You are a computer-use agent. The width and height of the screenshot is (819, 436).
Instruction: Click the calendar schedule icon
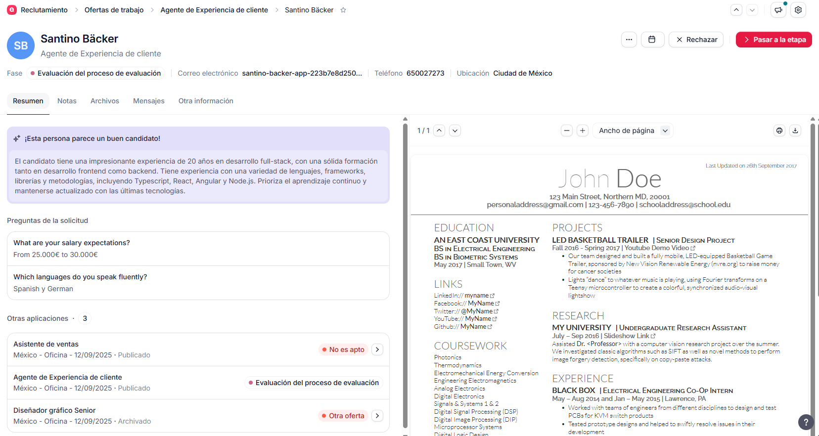[652, 40]
